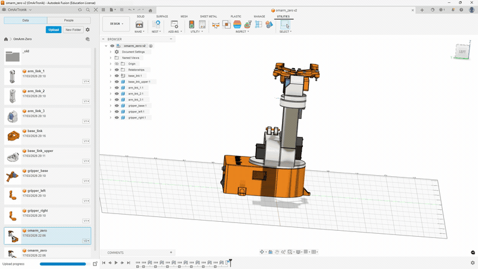Switch to the People panel

(69, 20)
